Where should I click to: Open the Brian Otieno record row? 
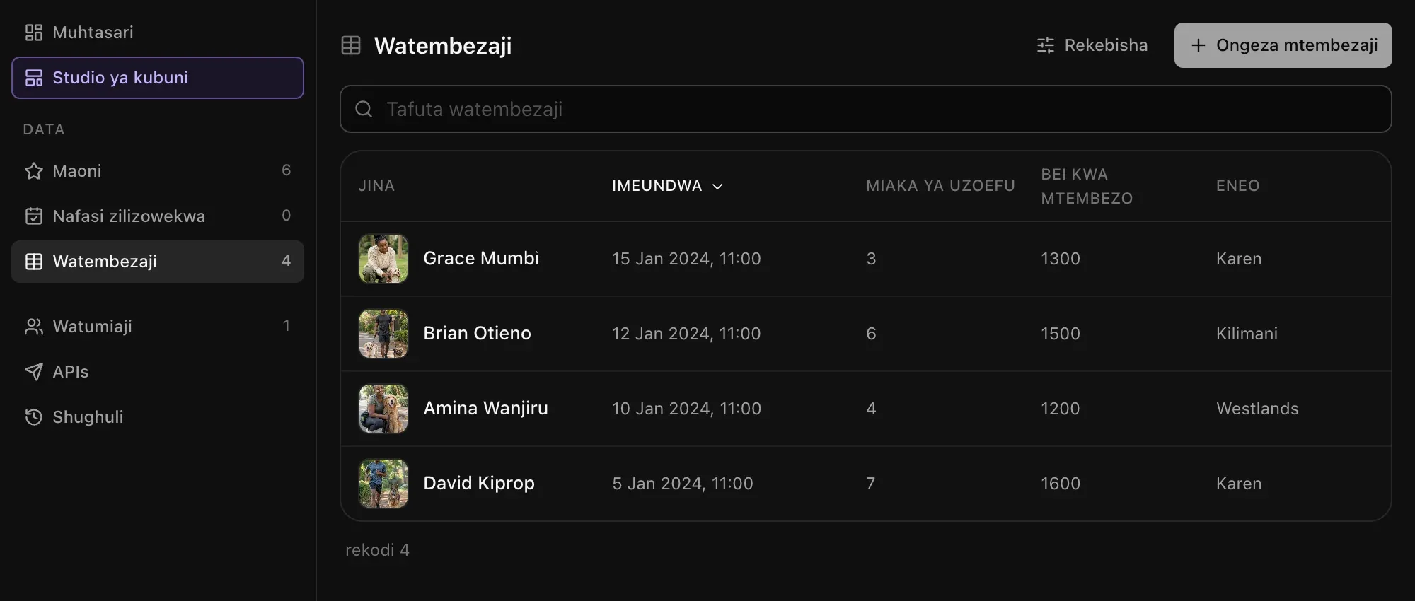(x=865, y=334)
